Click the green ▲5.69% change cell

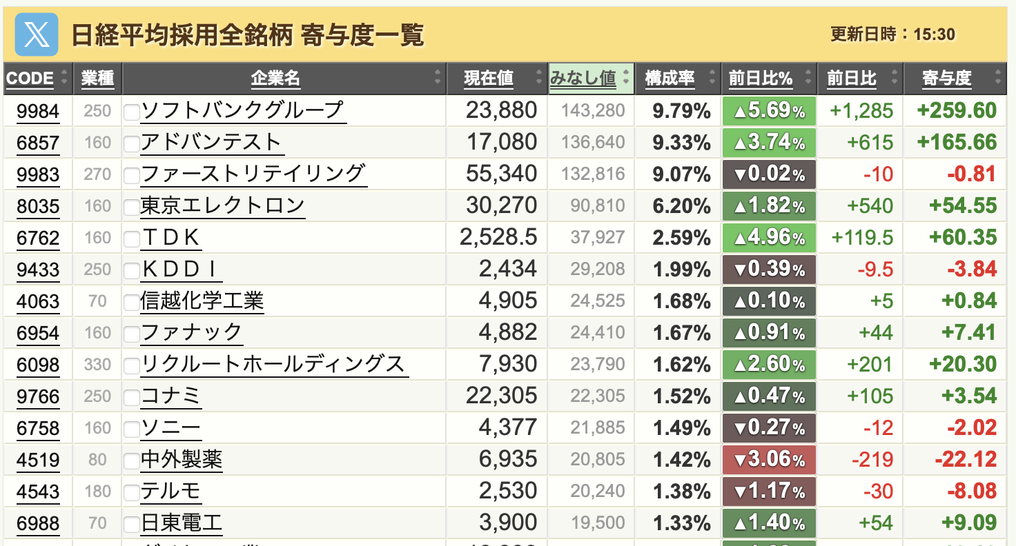(769, 110)
